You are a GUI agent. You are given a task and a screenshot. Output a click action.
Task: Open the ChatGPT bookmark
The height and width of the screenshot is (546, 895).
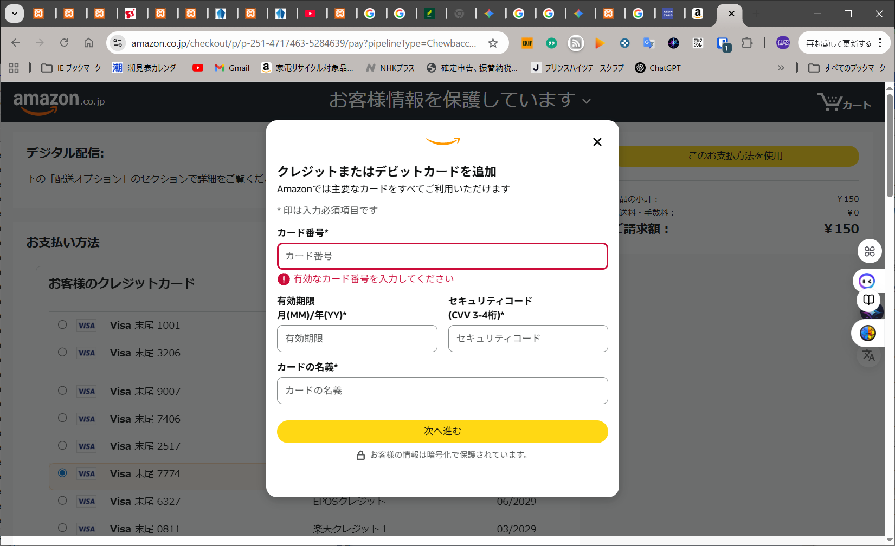(658, 68)
